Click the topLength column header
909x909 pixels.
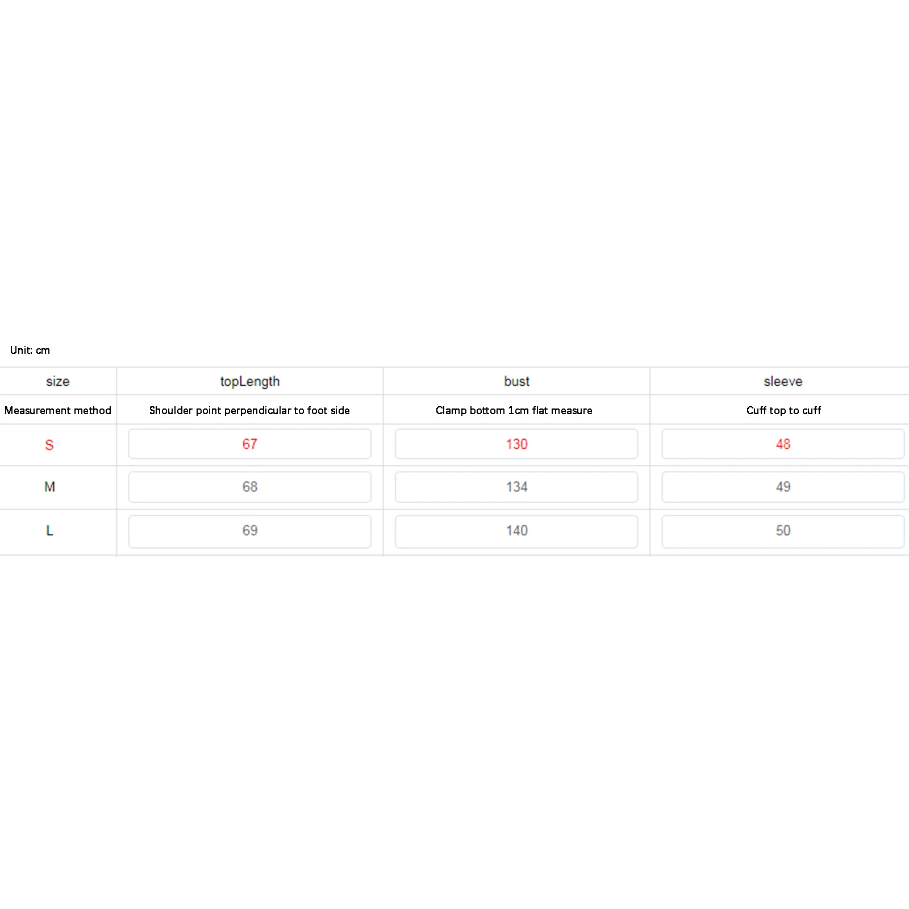tap(250, 381)
